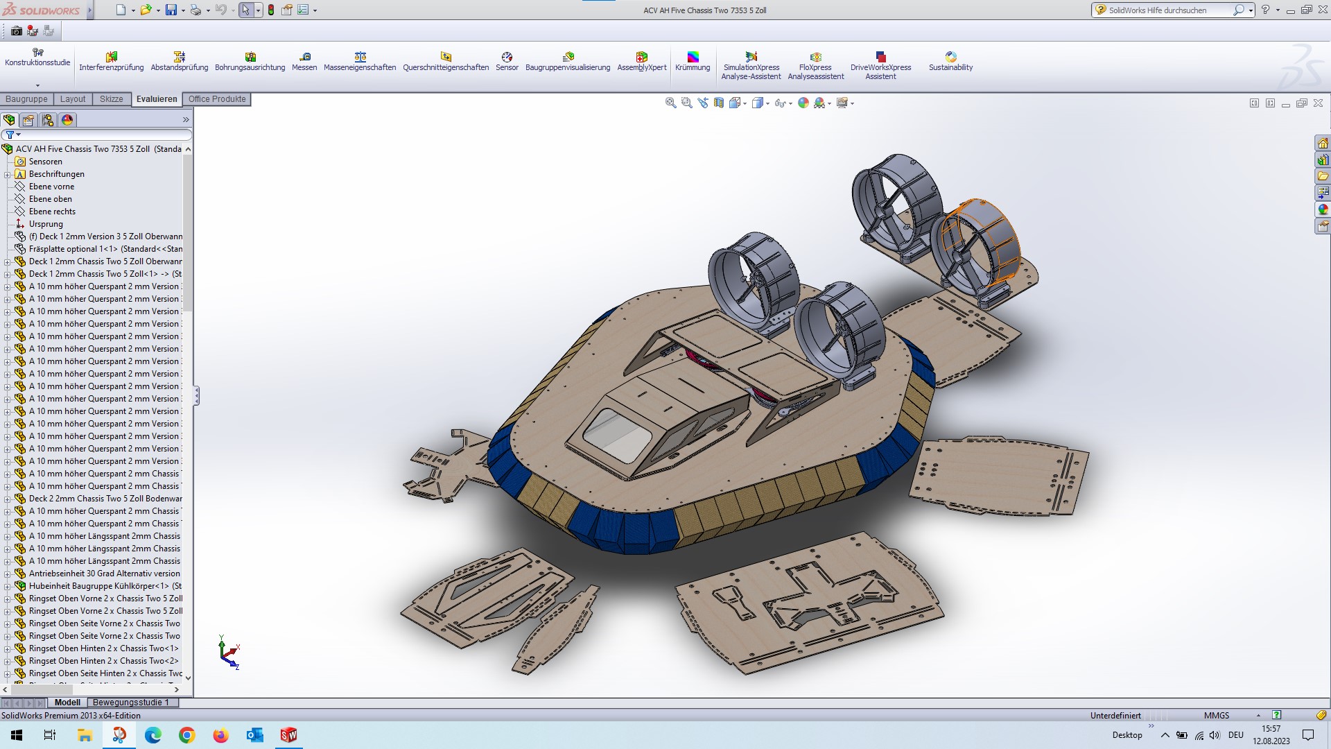Toggle the selection arrow tool
The height and width of the screenshot is (749, 1331).
(245, 10)
